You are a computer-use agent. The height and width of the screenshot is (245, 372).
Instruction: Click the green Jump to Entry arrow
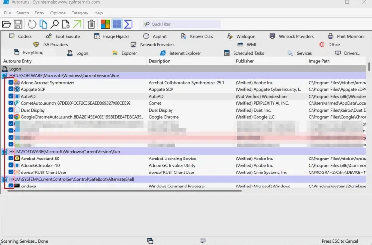[x=77, y=24]
